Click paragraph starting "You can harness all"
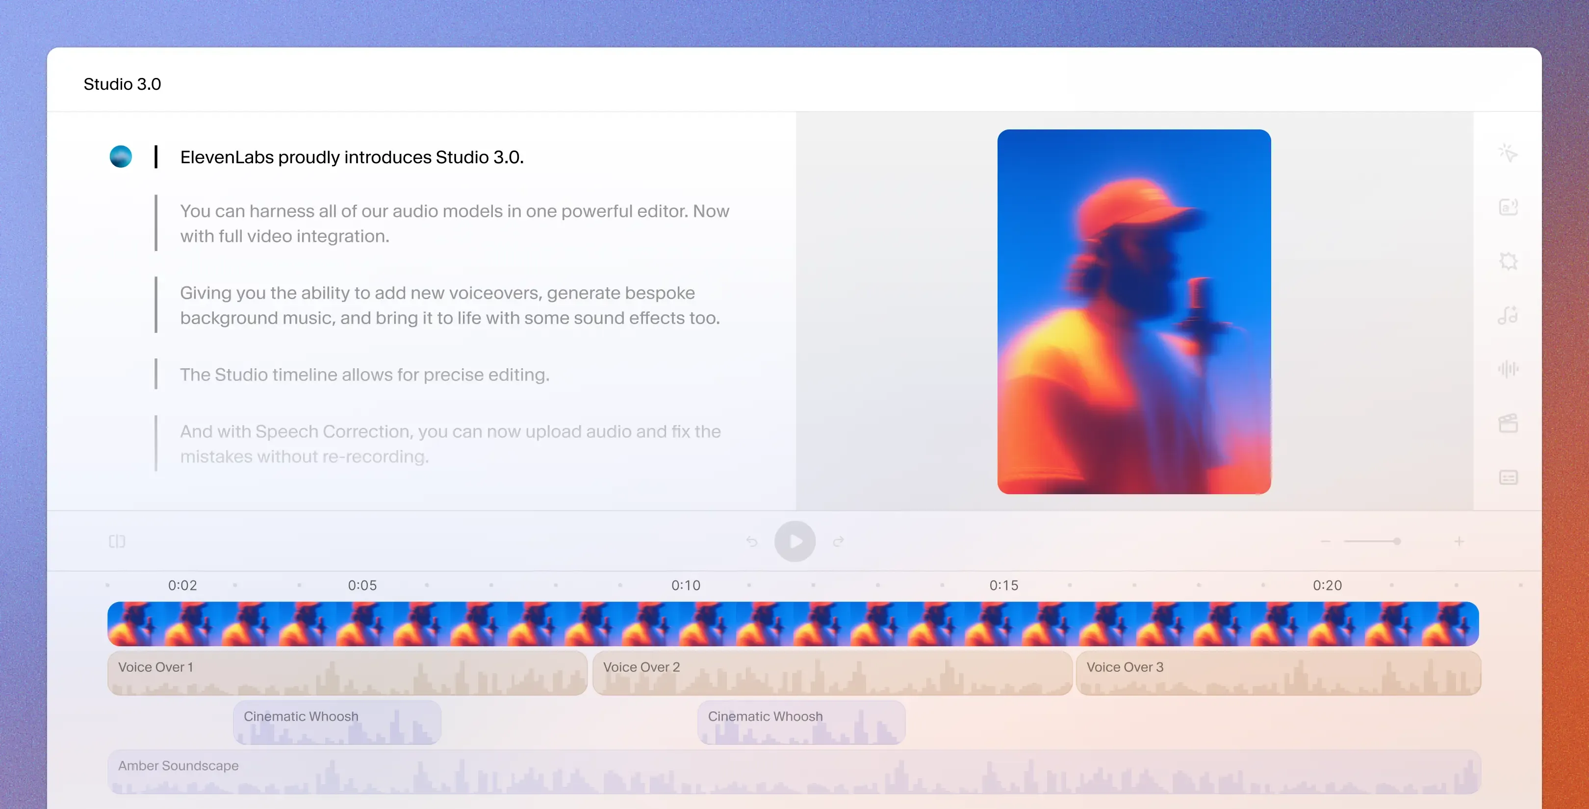The height and width of the screenshot is (809, 1589). (455, 223)
